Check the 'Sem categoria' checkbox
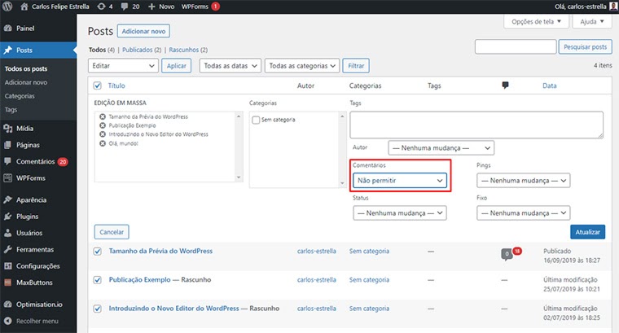 pyautogui.click(x=256, y=120)
